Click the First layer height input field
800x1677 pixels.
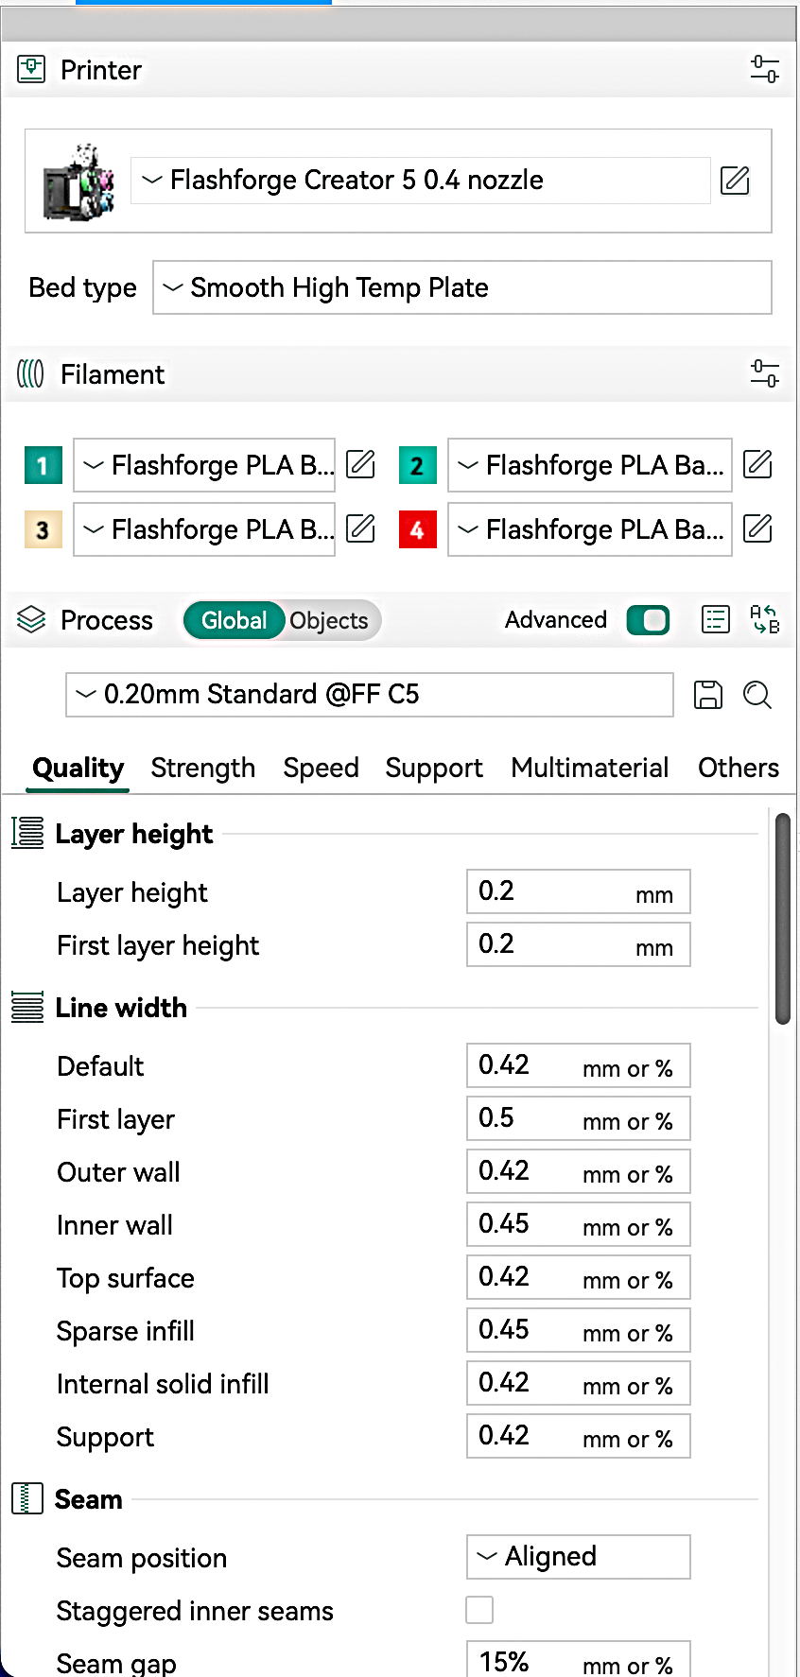(579, 944)
